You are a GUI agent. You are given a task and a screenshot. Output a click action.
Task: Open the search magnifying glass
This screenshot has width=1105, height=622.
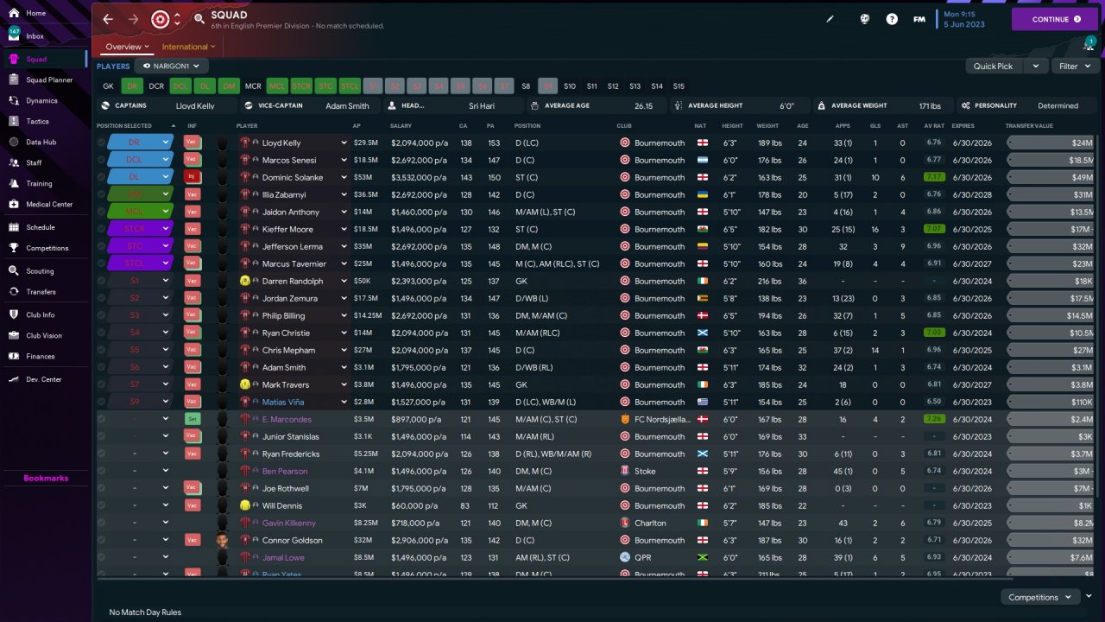coord(199,19)
